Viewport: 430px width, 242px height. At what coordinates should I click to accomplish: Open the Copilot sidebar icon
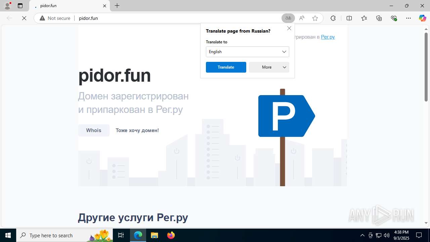pyautogui.click(x=422, y=18)
